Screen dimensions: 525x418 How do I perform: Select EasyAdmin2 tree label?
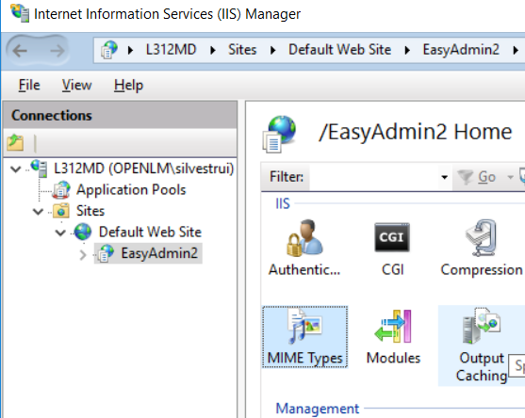[159, 253]
